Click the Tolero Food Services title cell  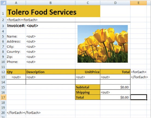pyautogui.click(x=53, y=11)
